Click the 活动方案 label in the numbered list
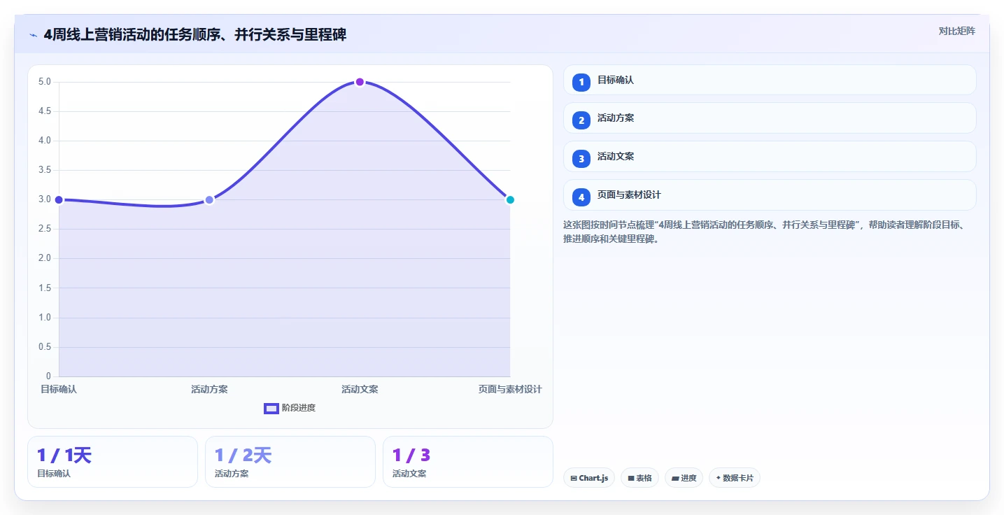Image resolution: width=1004 pixels, height=515 pixels. (616, 118)
